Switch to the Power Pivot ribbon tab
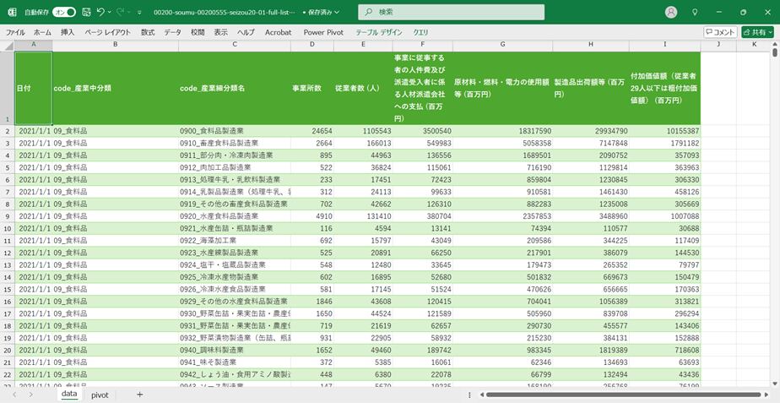 point(323,32)
